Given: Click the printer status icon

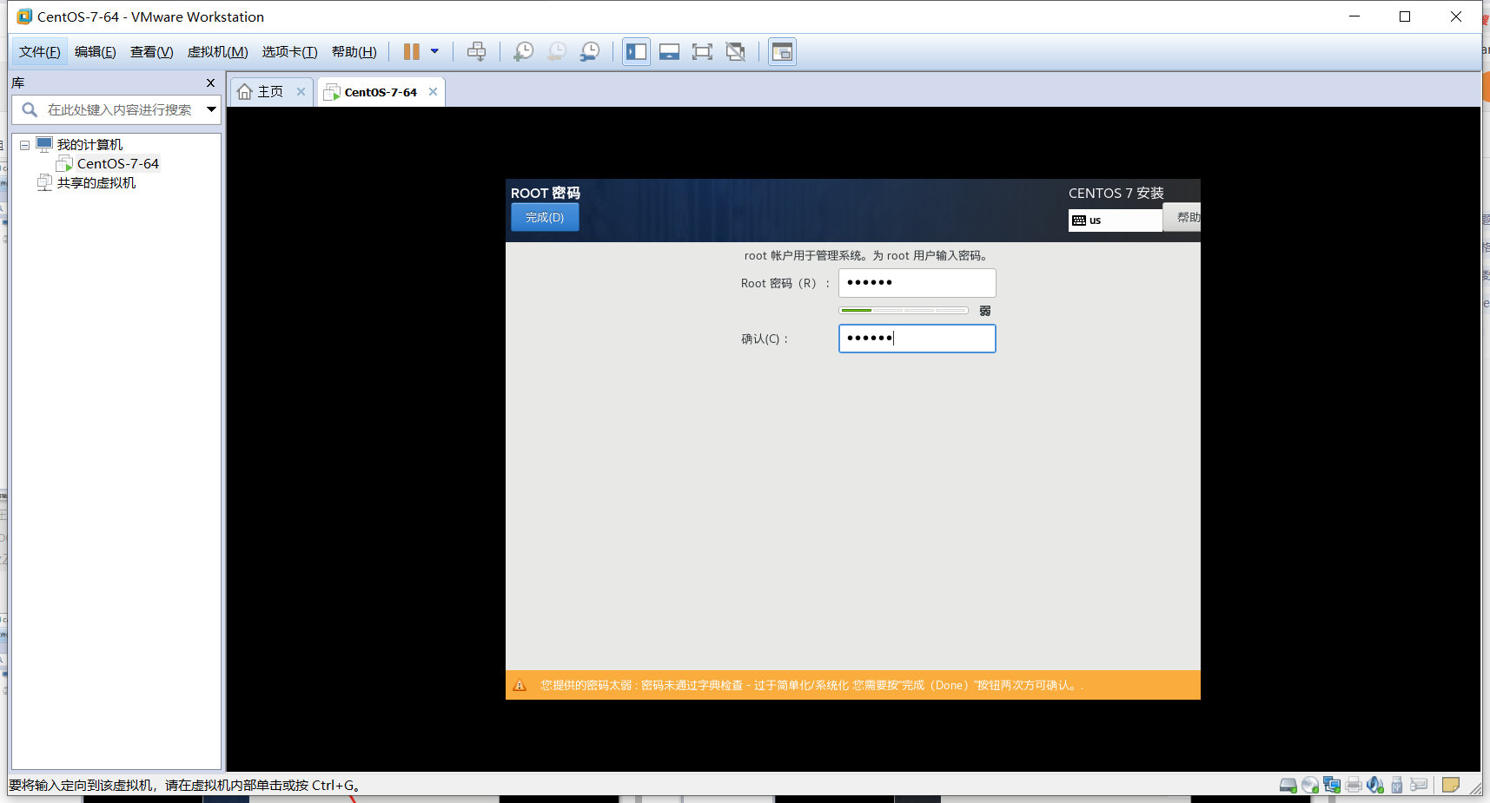Looking at the screenshot, I should [1354, 786].
